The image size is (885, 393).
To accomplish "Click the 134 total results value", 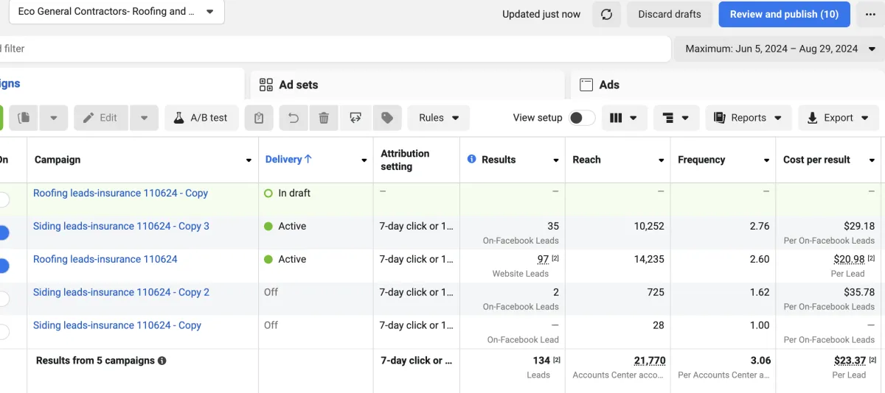I will coord(541,361).
